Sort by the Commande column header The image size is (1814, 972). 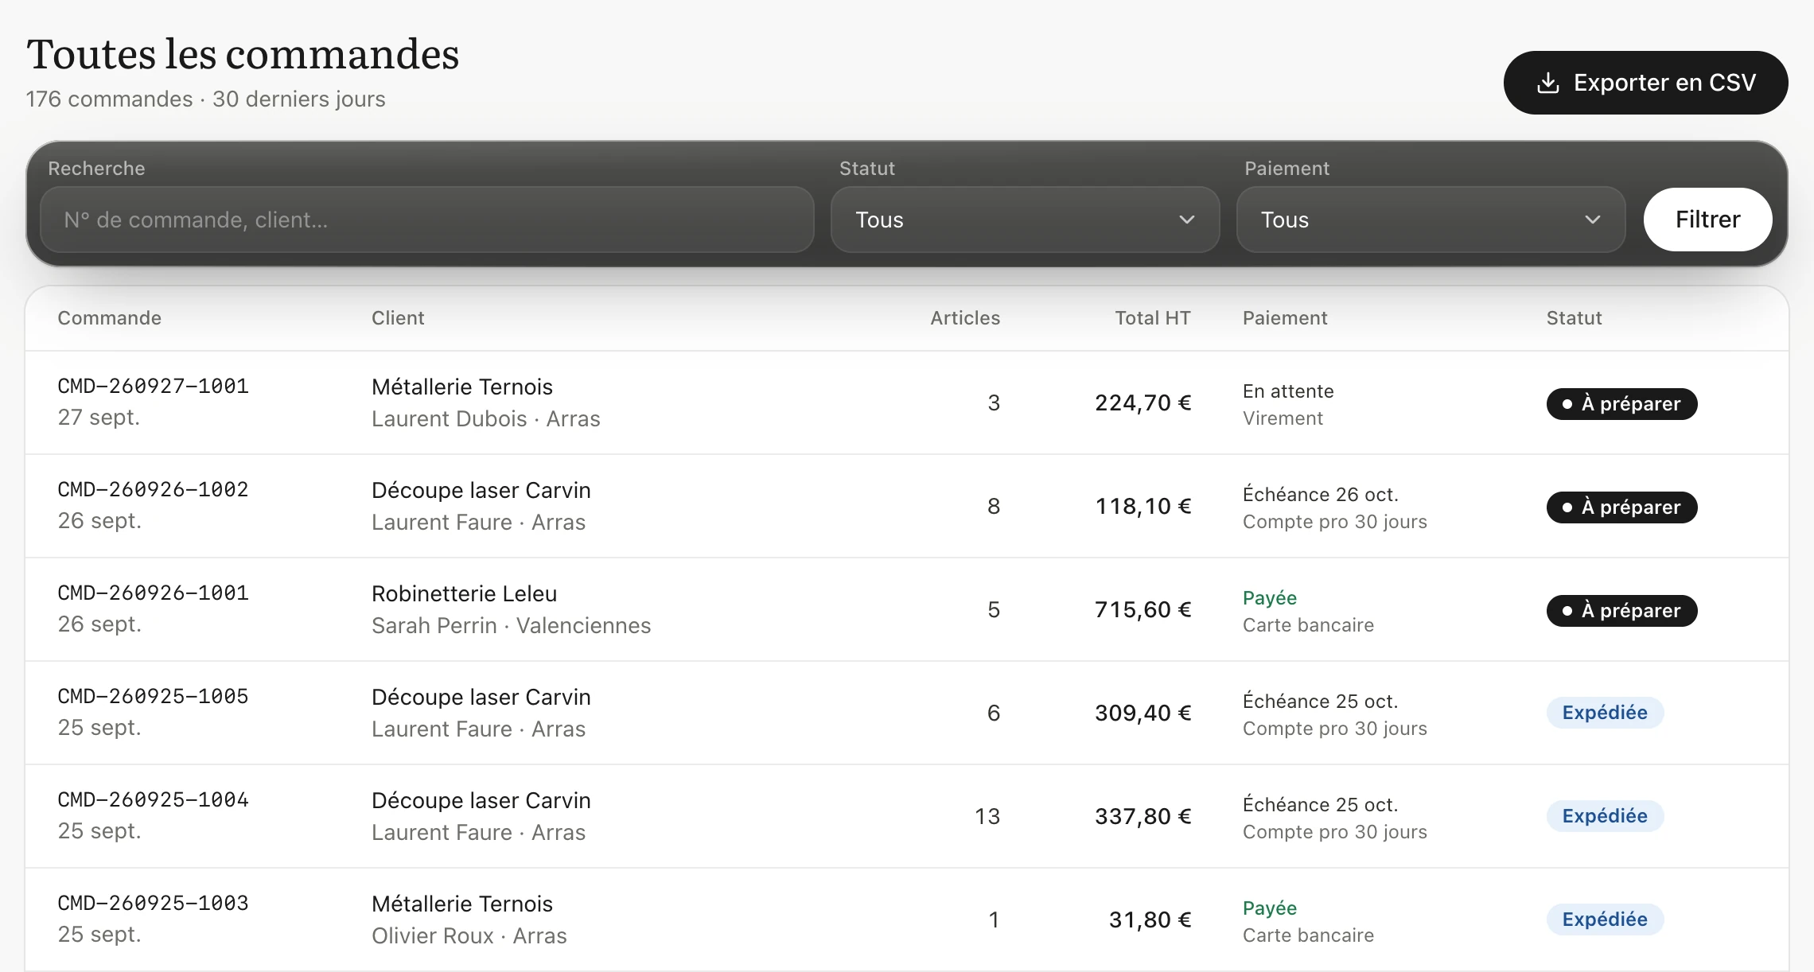point(110,318)
